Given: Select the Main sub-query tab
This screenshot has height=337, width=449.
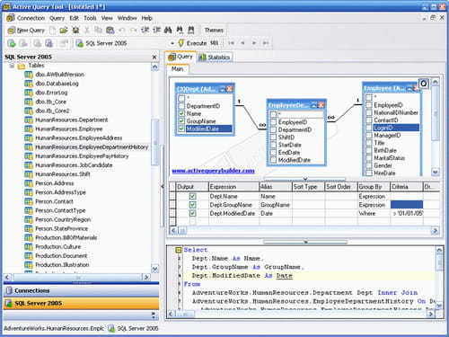Looking at the screenshot, I should pos(178,69).
